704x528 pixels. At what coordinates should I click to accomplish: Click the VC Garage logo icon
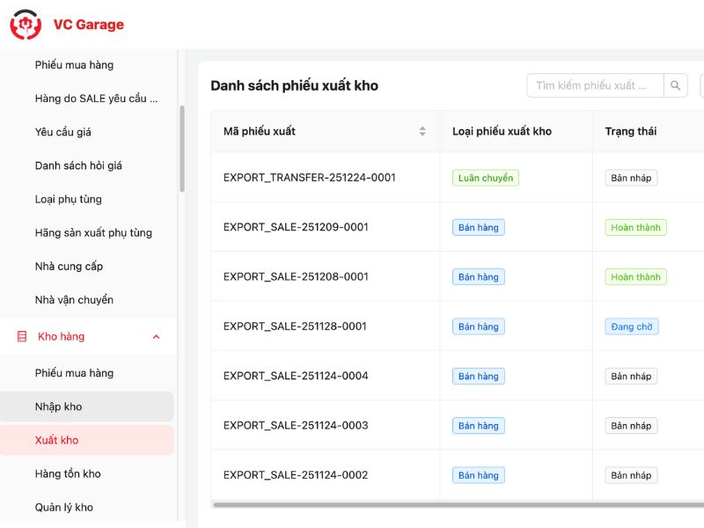[x=26, y=25]
